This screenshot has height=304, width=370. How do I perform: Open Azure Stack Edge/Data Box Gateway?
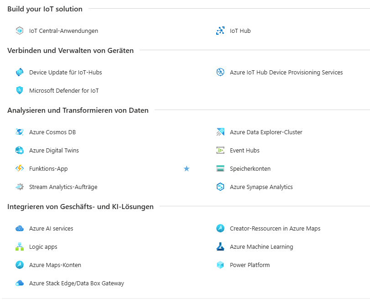click(76, 283)
